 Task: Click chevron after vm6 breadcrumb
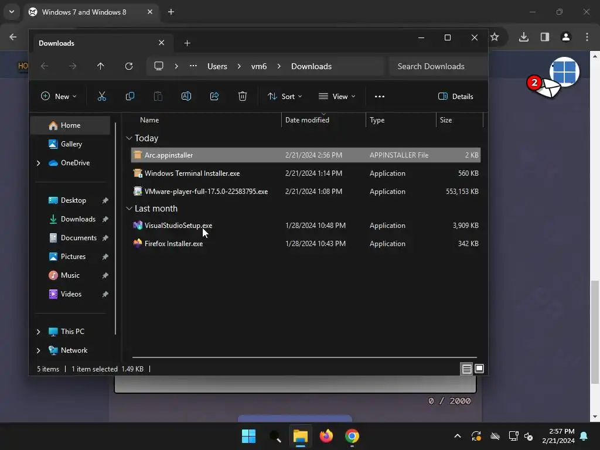[x=279, y=66]
